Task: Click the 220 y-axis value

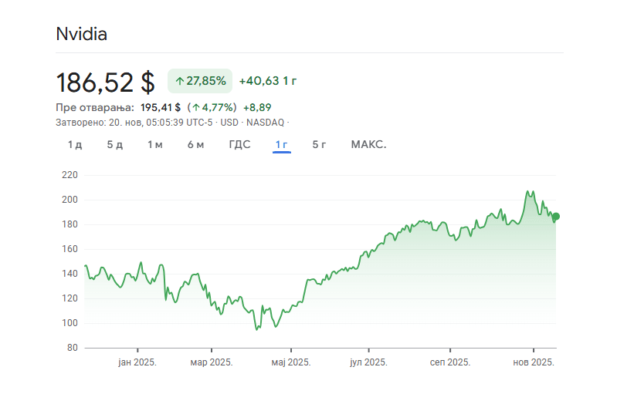Action: click(x=69, y=175)
